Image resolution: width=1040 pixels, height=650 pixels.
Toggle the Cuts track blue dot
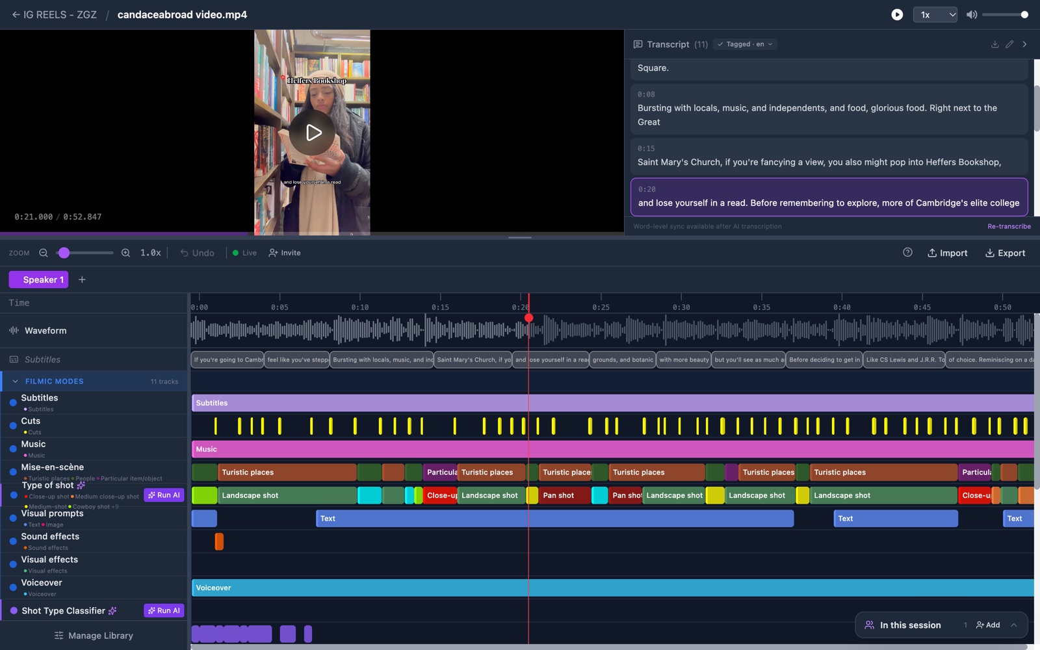13,426
